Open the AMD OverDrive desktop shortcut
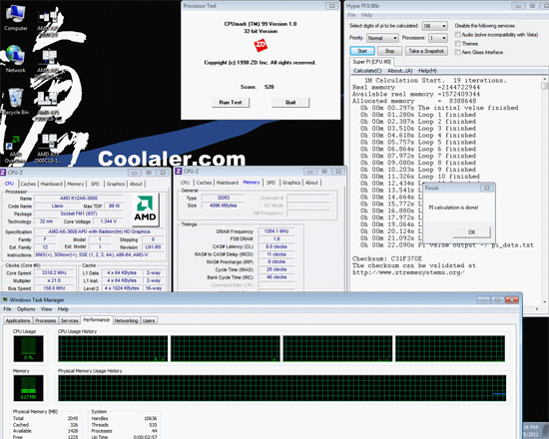This screenshot has height=439, width=549. 15,150
